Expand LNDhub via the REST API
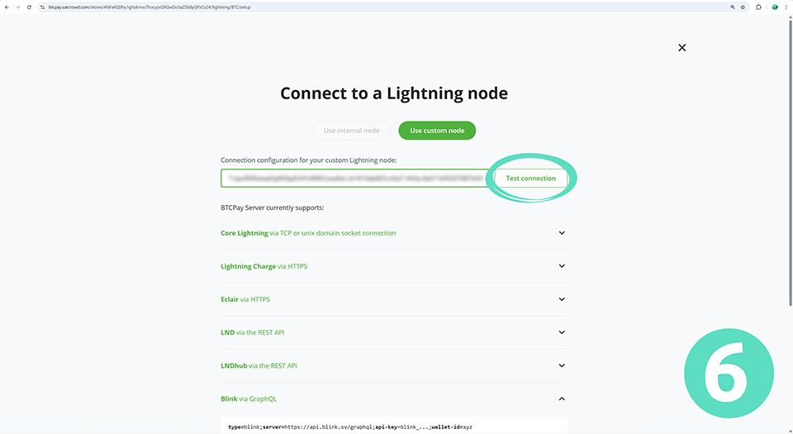Image resolution: width=793 pixels, height=434 pixels. (562, 365)
